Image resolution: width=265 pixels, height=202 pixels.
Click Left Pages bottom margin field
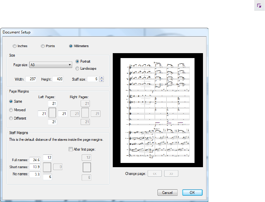pos(53,122)
